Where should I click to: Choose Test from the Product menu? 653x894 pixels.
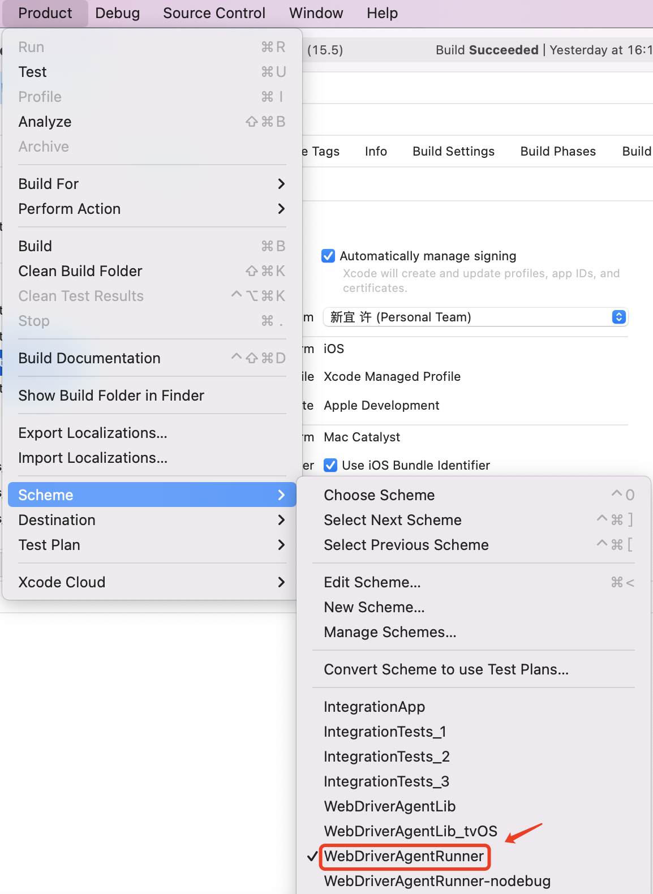point(152,72)
